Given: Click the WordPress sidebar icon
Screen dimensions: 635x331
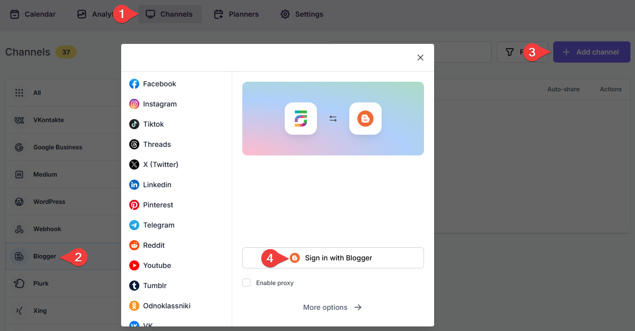Looking at the screenshot, I should 19,202.
